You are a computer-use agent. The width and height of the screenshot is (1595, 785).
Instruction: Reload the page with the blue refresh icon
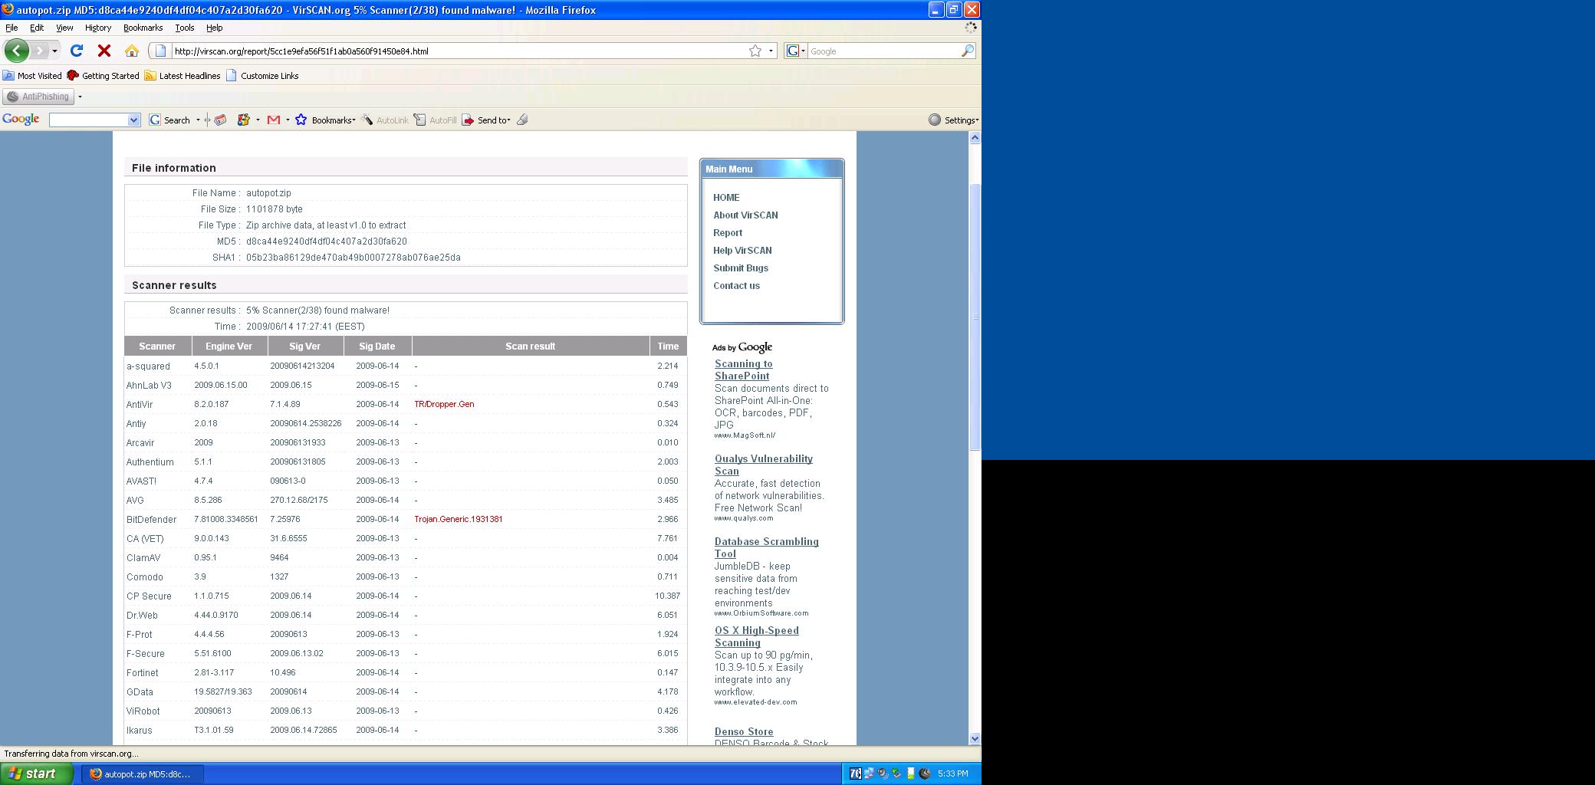coord(76,51)
